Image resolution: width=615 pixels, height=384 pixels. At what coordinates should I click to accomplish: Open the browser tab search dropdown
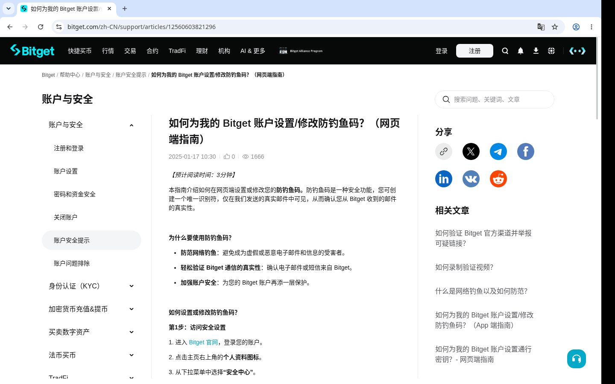point(9,9)
